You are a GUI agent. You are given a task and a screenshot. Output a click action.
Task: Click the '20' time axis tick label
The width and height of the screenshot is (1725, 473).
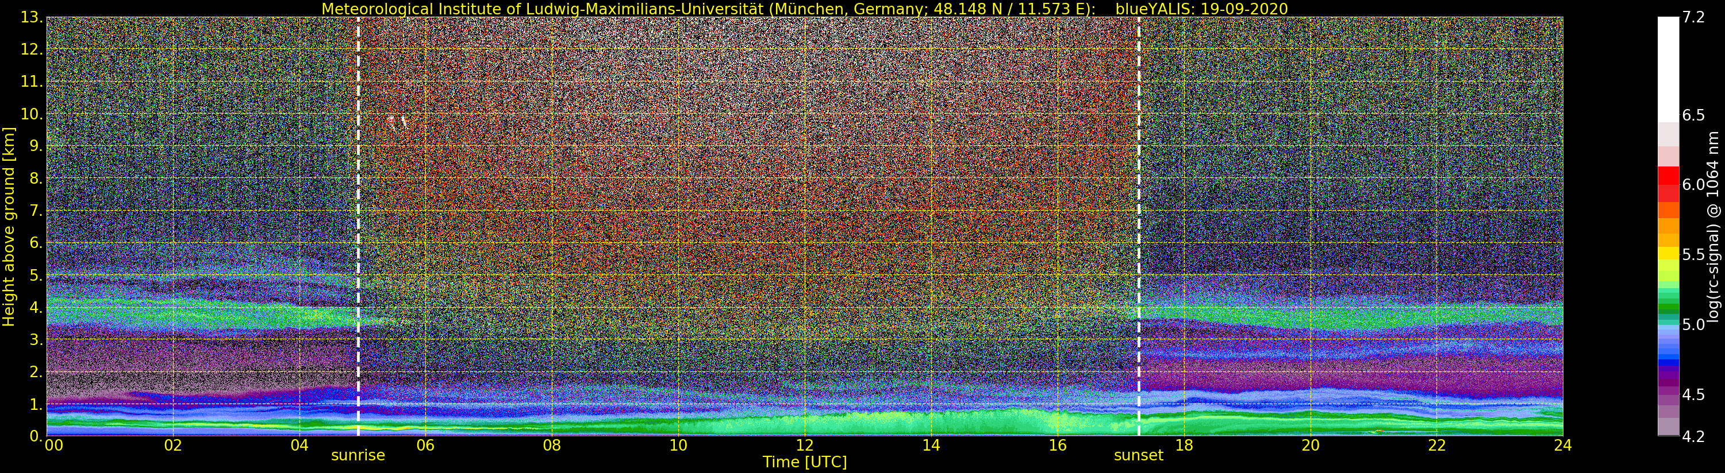[x=1310, y=445]
